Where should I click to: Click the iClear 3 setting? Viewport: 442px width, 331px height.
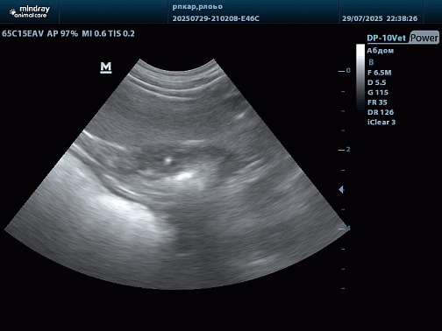[x=381, y=123]
